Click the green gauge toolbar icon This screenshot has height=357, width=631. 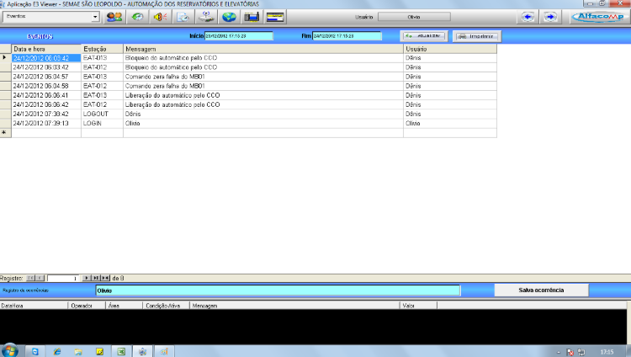click(137, 17)
